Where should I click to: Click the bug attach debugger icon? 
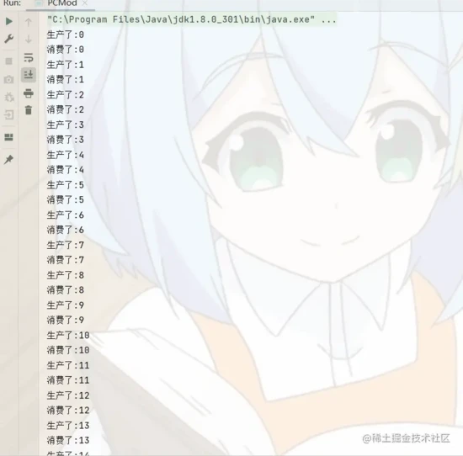(x=9, y=97)
